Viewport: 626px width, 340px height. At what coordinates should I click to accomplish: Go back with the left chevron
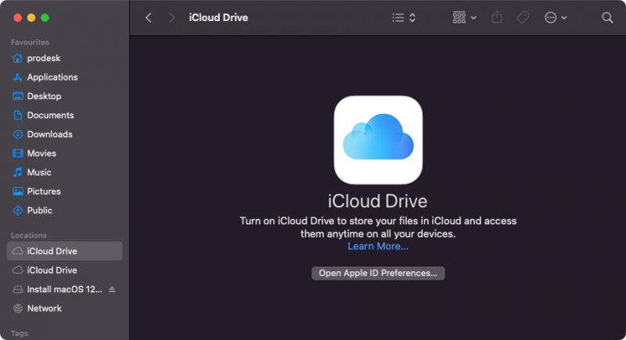pos(149,17)
